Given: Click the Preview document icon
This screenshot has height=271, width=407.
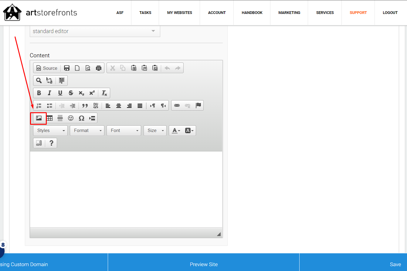Looking at the screenshot, I should point(88,68).
